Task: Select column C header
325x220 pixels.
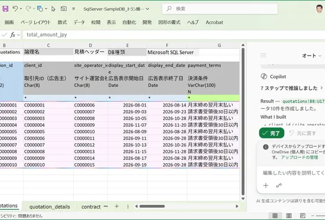Action: tap(48, 46)
